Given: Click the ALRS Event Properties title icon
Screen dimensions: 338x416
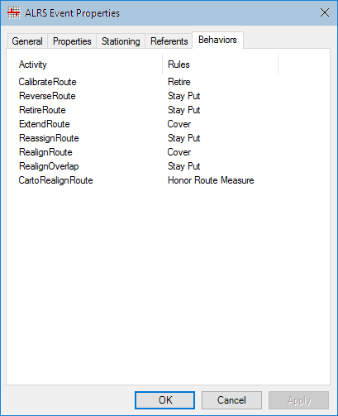Looking at the screenshot, I should 14,13.
